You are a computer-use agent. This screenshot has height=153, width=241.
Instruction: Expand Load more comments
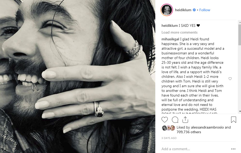click(179, 33)
